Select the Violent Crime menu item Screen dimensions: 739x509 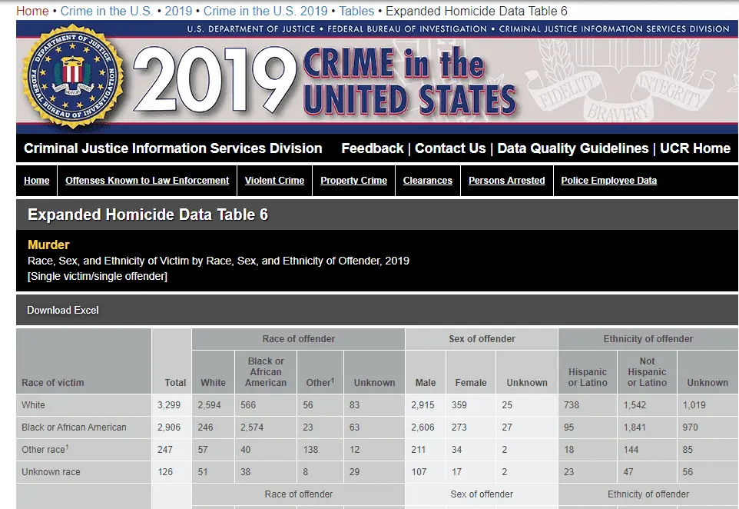(274, 181)
